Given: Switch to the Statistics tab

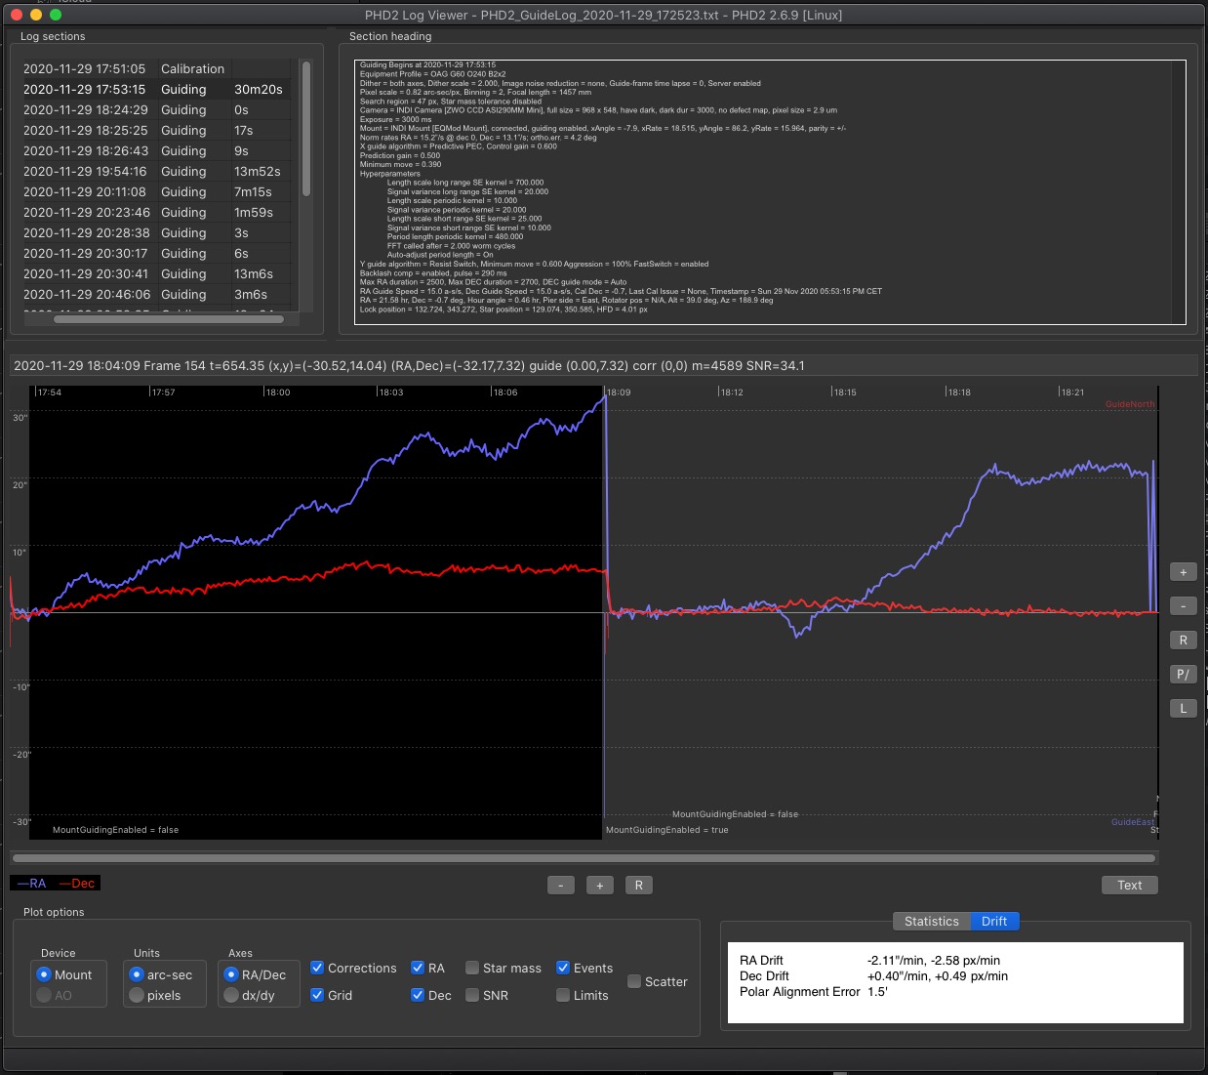Looking at the screenshot, I should click(x=932, y=921).
